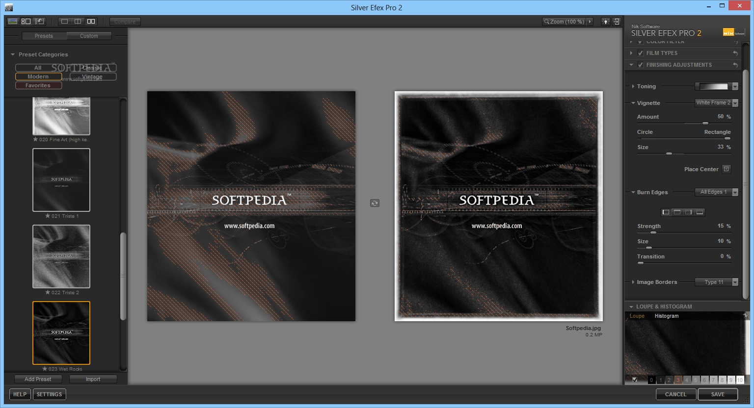Pin the loupe position with the pin icon
754x408 pixels.
pos(746,316)
